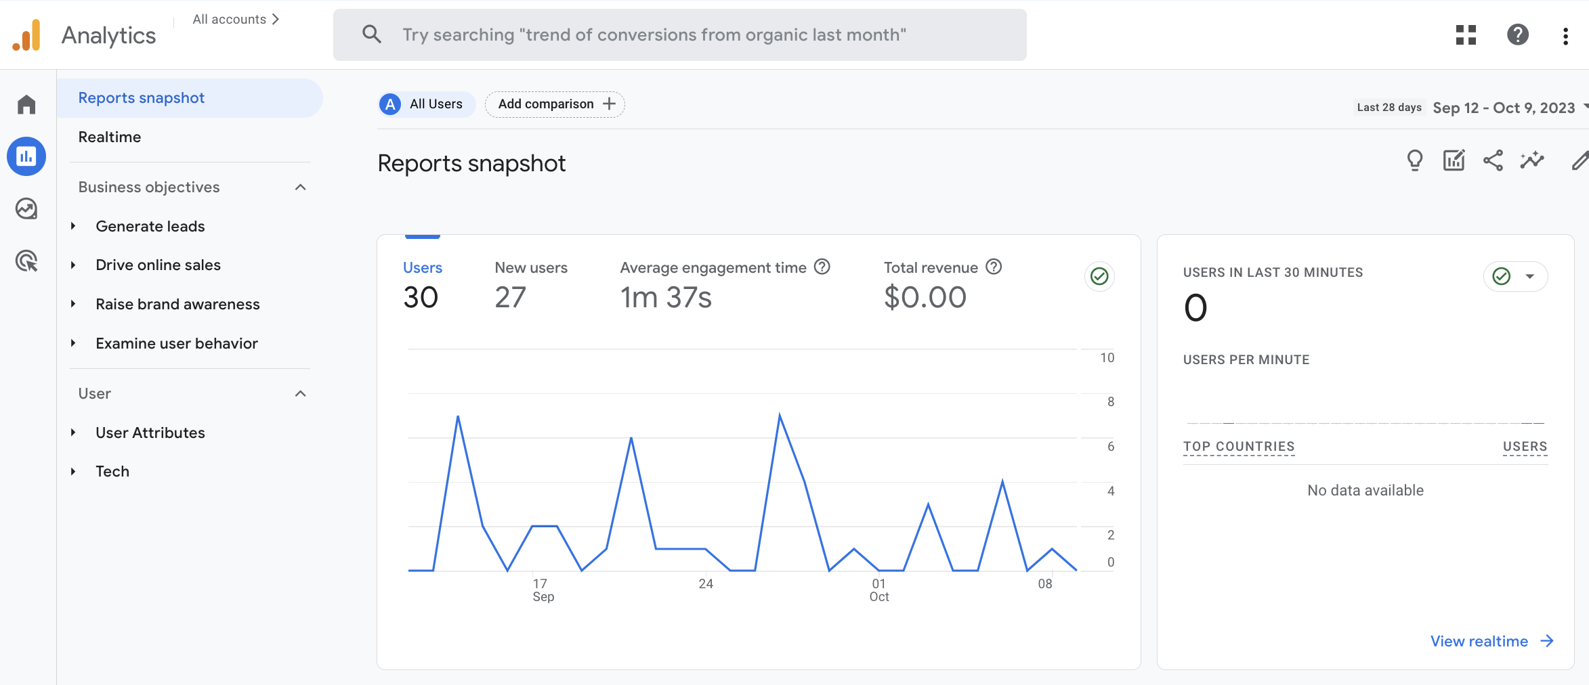This screenshot has width=1589, height=685.
Task: Select the Reports bar-chart icon
Action: coord(26,156)
